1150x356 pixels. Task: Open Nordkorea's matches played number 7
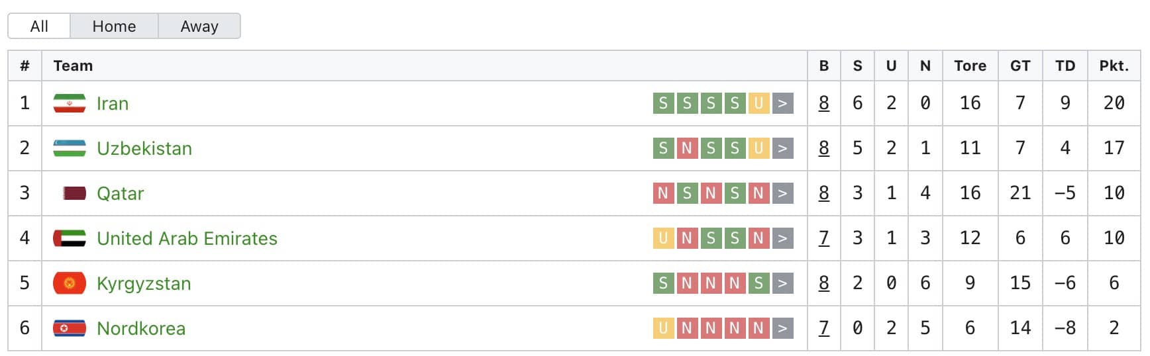point(823,328)
